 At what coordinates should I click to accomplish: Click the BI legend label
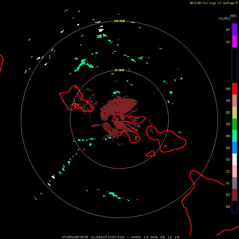[x=228, y=195]
